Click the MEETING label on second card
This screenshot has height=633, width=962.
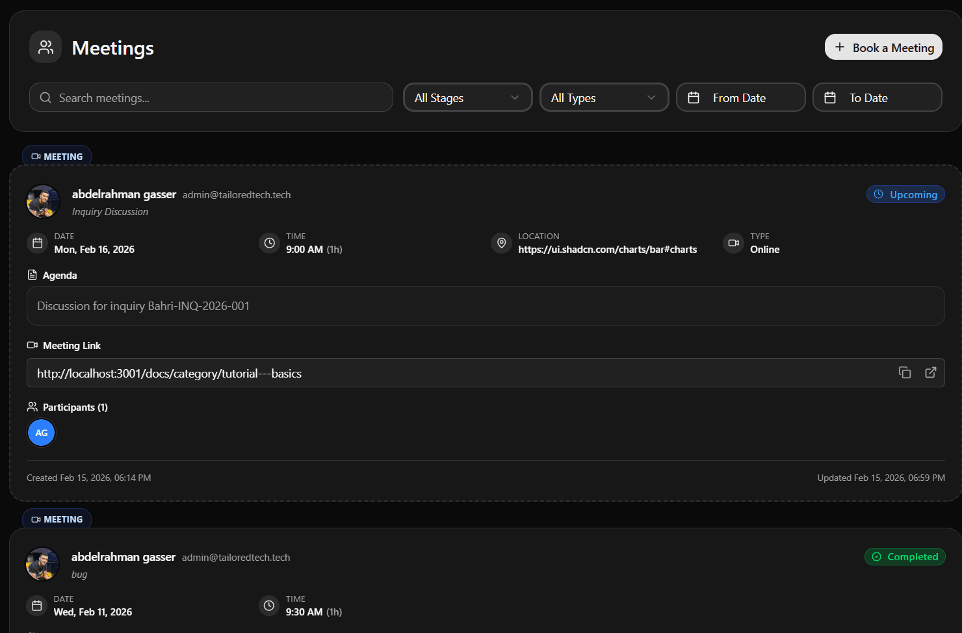(57, 519)
